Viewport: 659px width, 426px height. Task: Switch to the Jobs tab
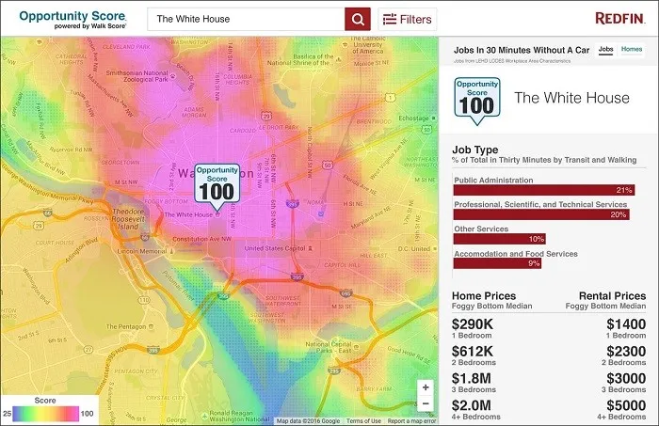605,50
